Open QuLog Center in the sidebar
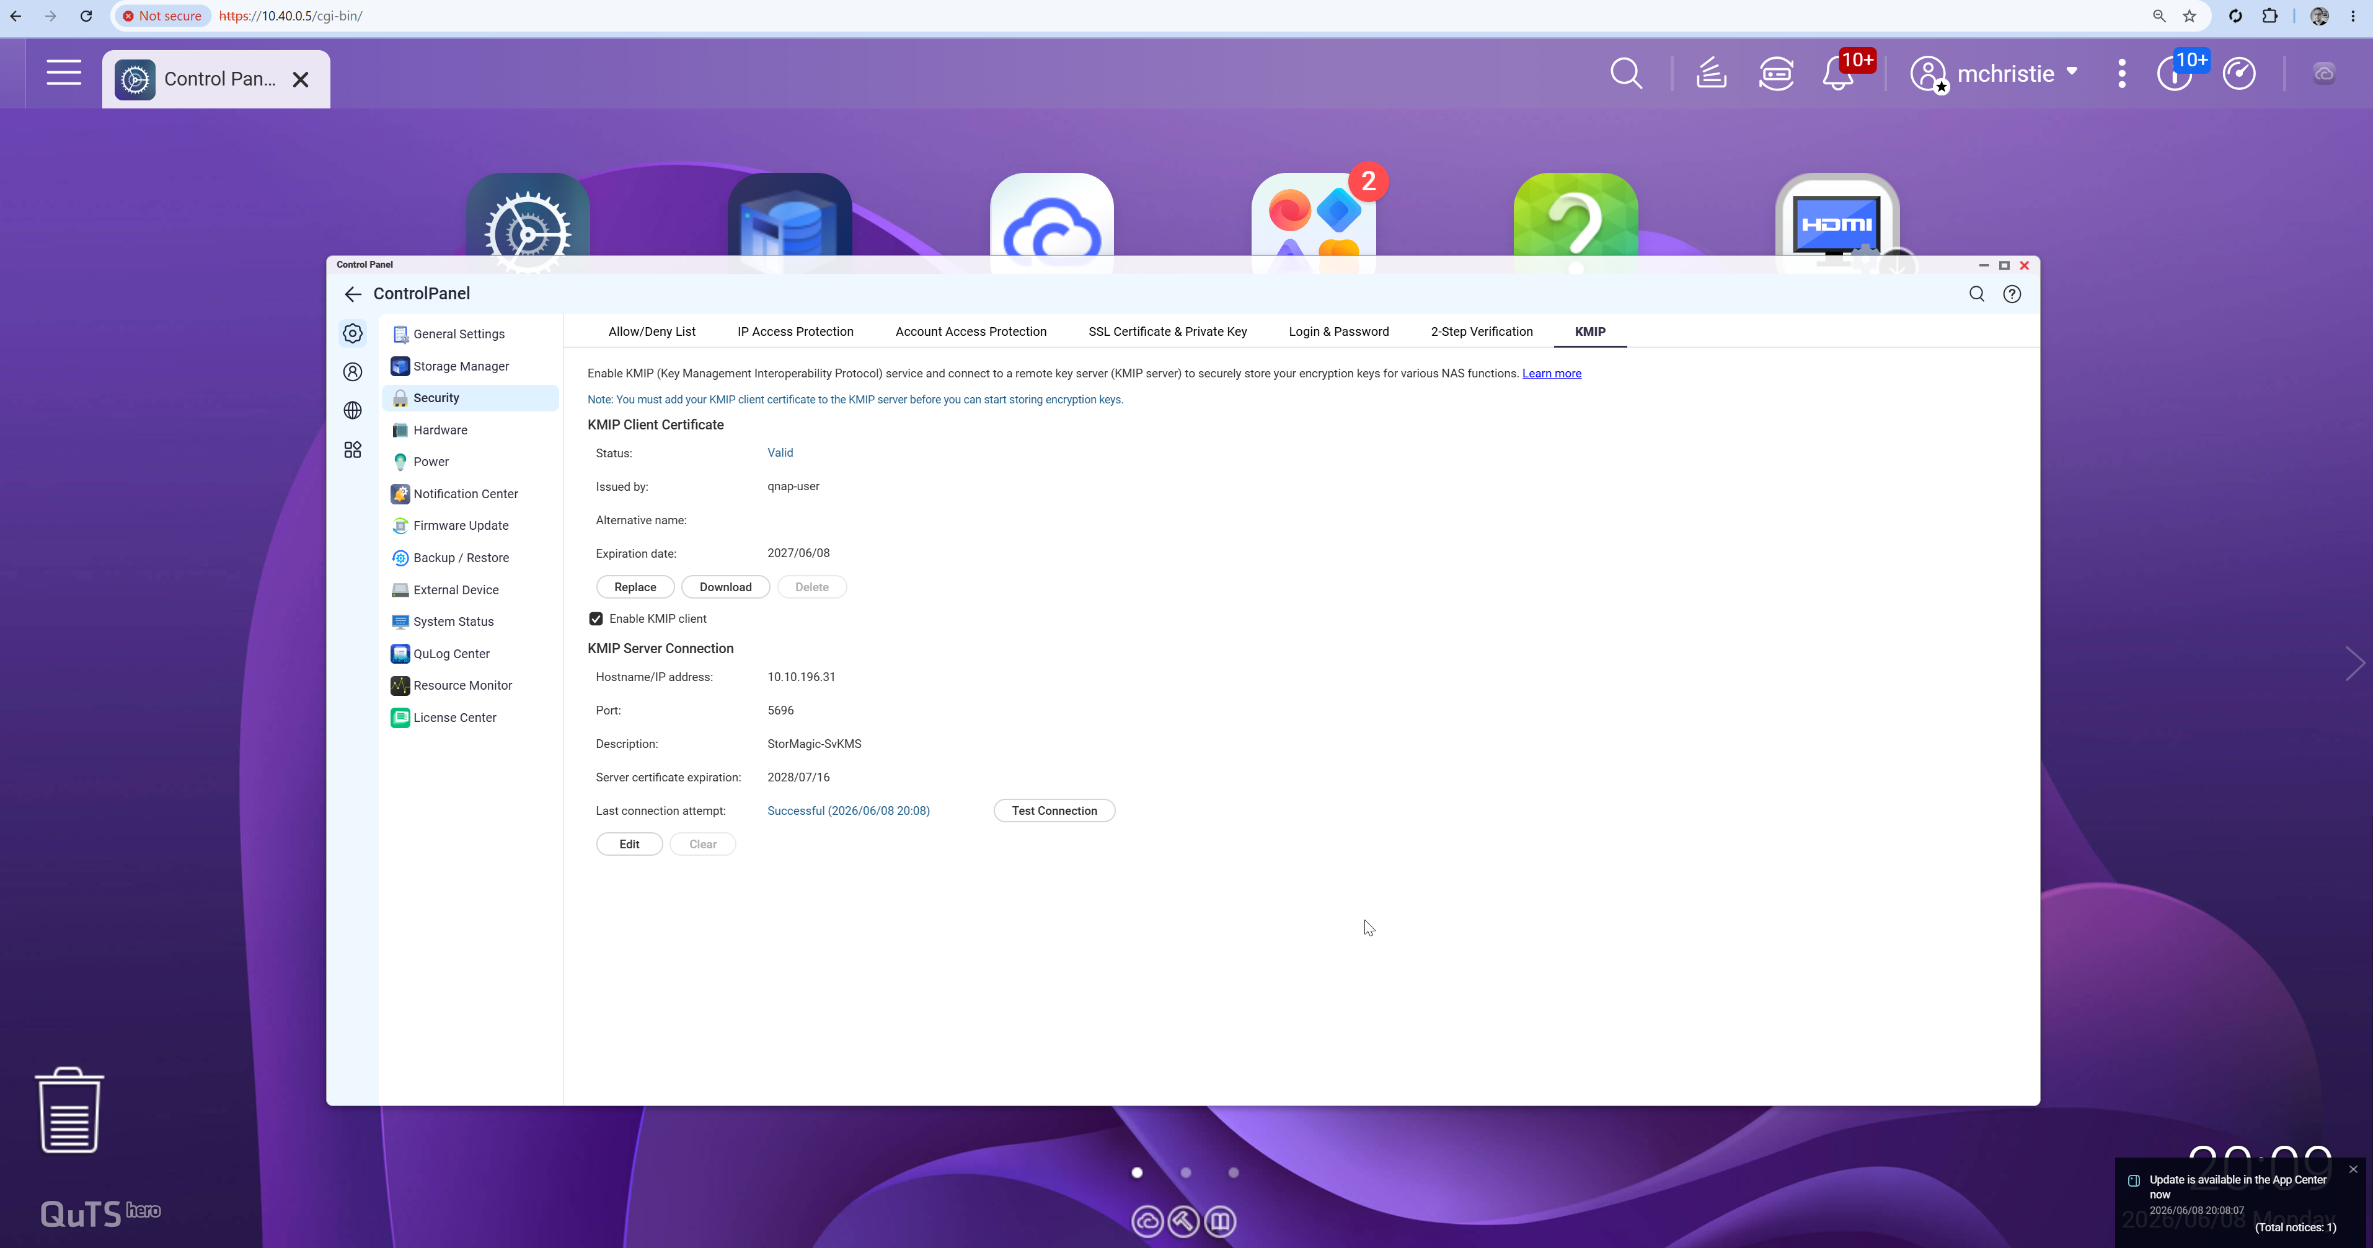2373x1248 pixels. 470,653
